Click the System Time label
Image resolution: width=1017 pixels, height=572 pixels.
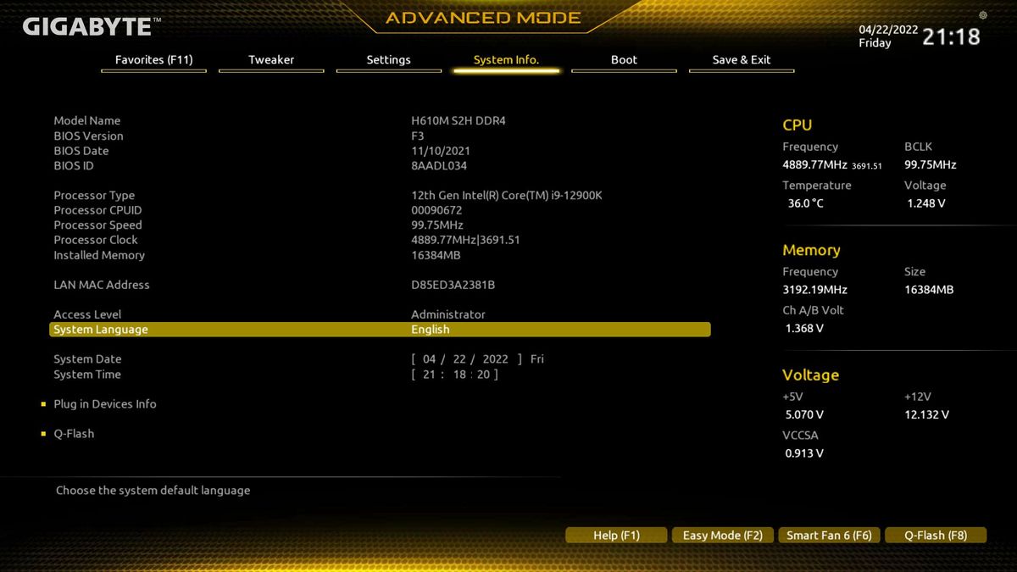(x=87, y=375)
